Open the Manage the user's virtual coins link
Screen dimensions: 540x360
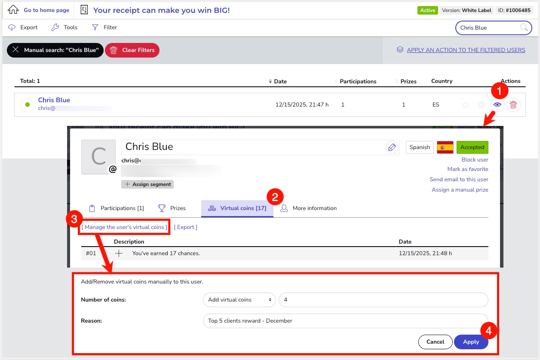point(125,227)
